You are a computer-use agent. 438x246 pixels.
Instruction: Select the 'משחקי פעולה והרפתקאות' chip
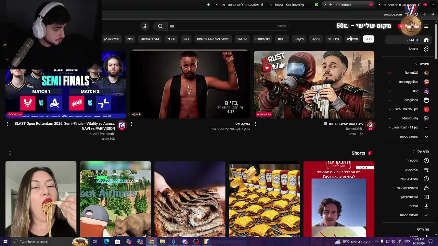coord(213,39)
